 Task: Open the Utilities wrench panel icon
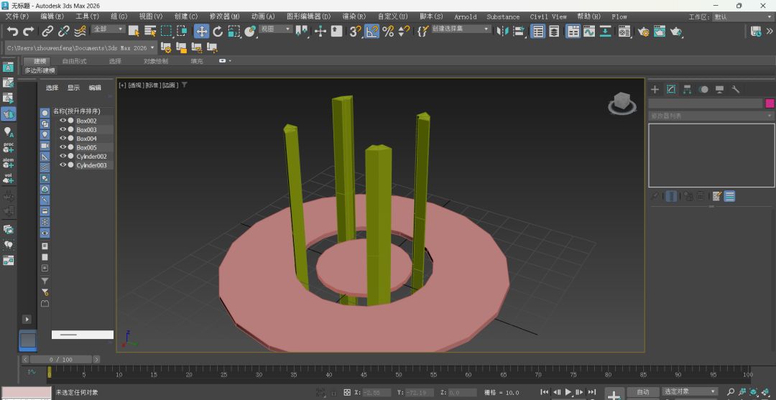[x=736, y=90]
